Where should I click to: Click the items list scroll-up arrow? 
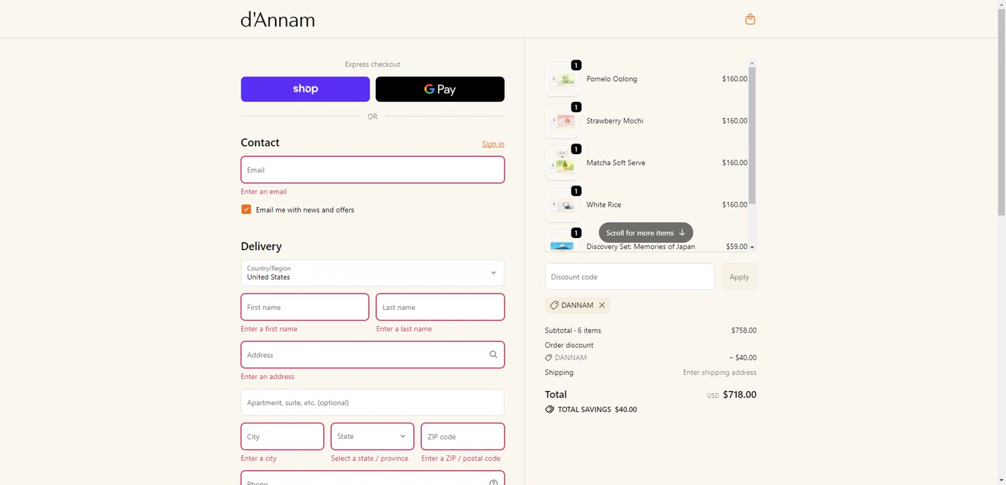pos(752,62)
